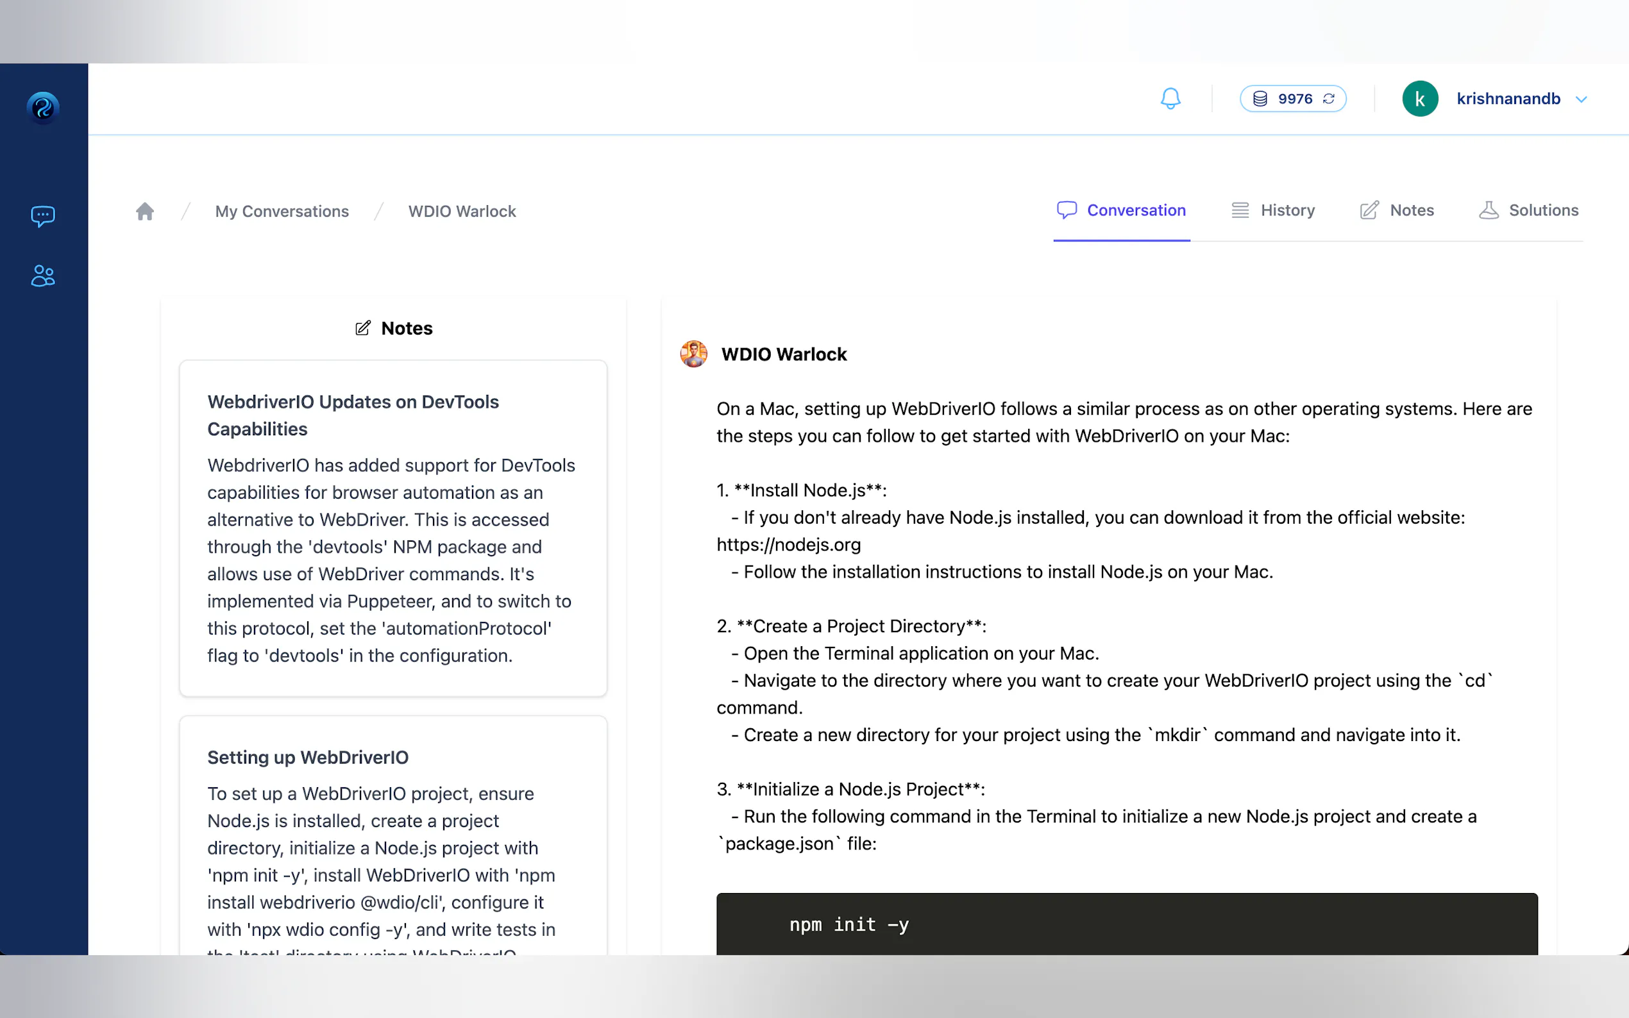Switch to the Notes tab

click(1397, 210)
